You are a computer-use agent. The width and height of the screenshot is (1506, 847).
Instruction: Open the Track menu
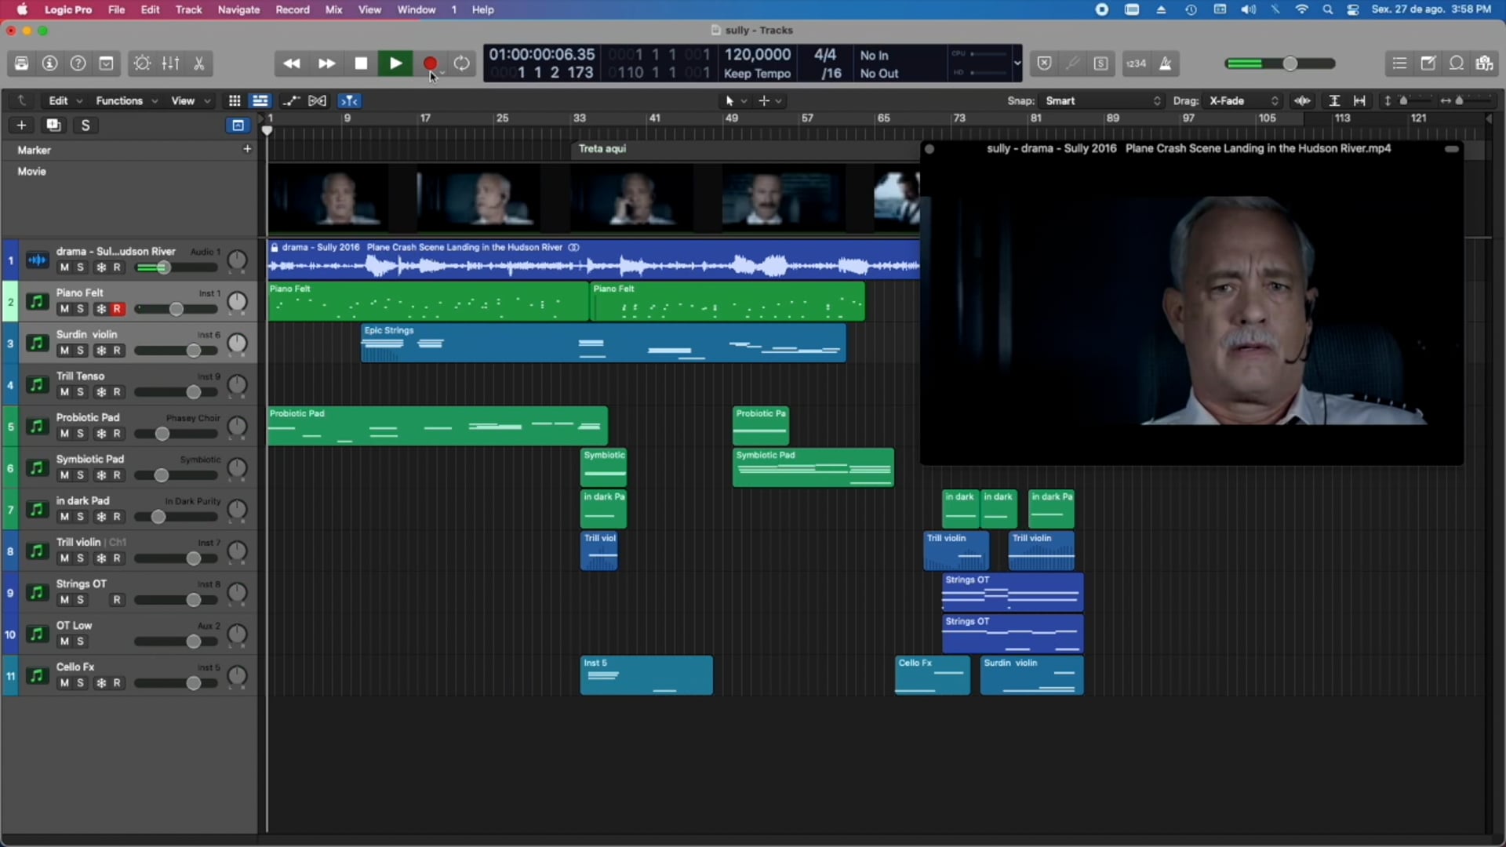[188, 9]
